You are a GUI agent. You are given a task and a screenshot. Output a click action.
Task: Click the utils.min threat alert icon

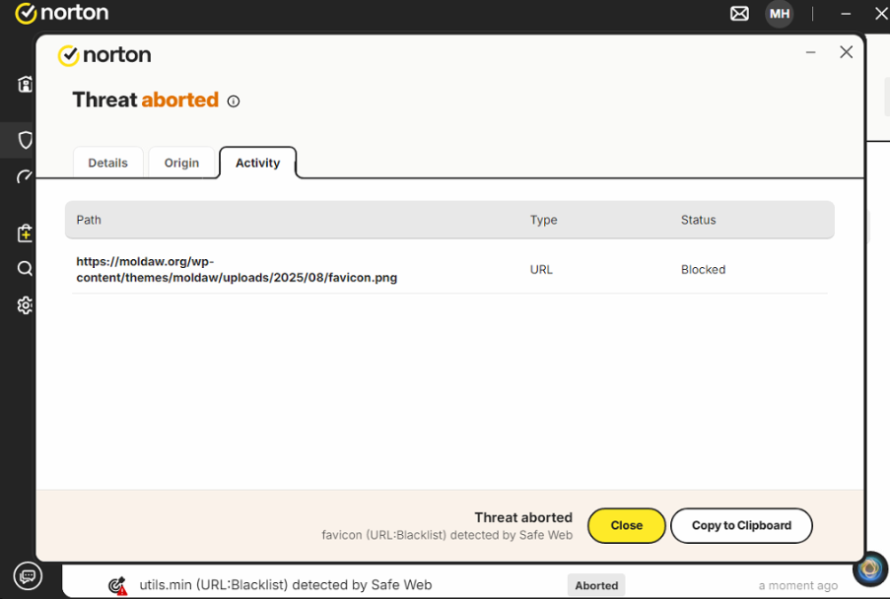tap(117, 585)
